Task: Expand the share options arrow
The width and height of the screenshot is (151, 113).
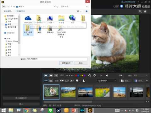Action: (x=147, y=81)
